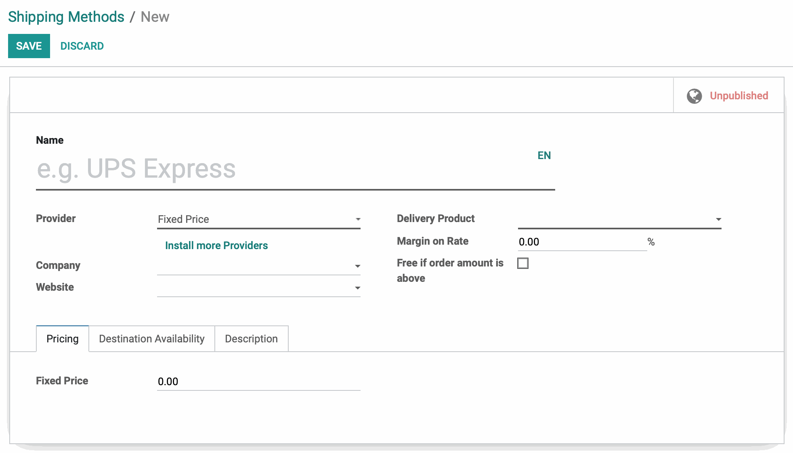This screenshot has height=453, width=793.
Task: Expand the Company dropdown
Action: tap(258, 266)
